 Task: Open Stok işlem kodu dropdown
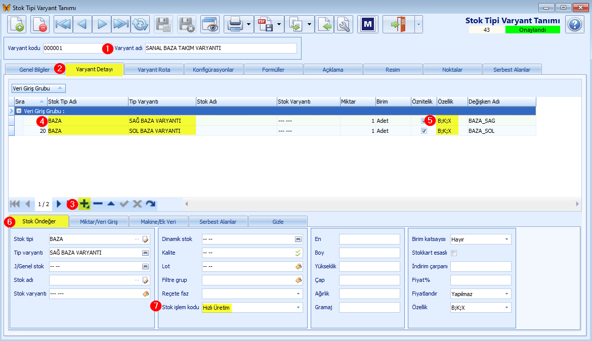click(x=298, y=308)
